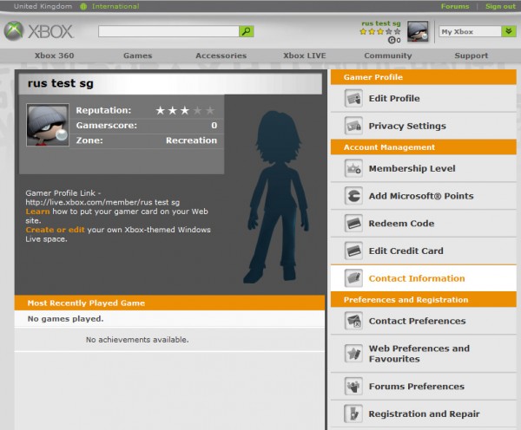Click the large gamer picture in profile card
The height and width of the screenshot is (430, 521).
click(48, 125)
